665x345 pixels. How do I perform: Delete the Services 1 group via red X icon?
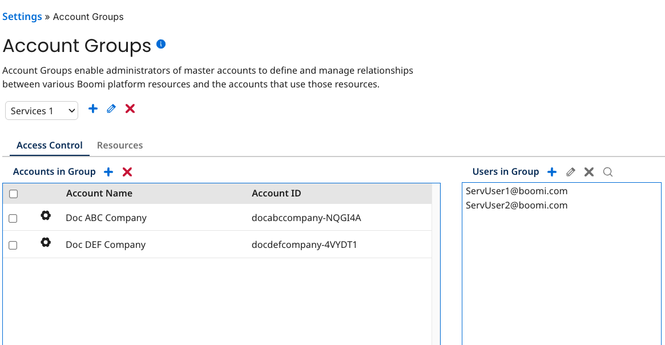click(x=130, y=109)
